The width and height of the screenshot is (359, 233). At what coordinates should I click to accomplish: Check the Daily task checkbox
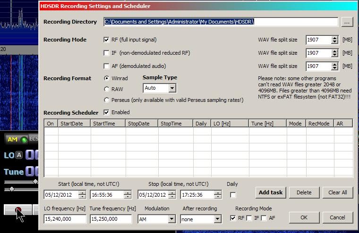click(x=233, y=195)
